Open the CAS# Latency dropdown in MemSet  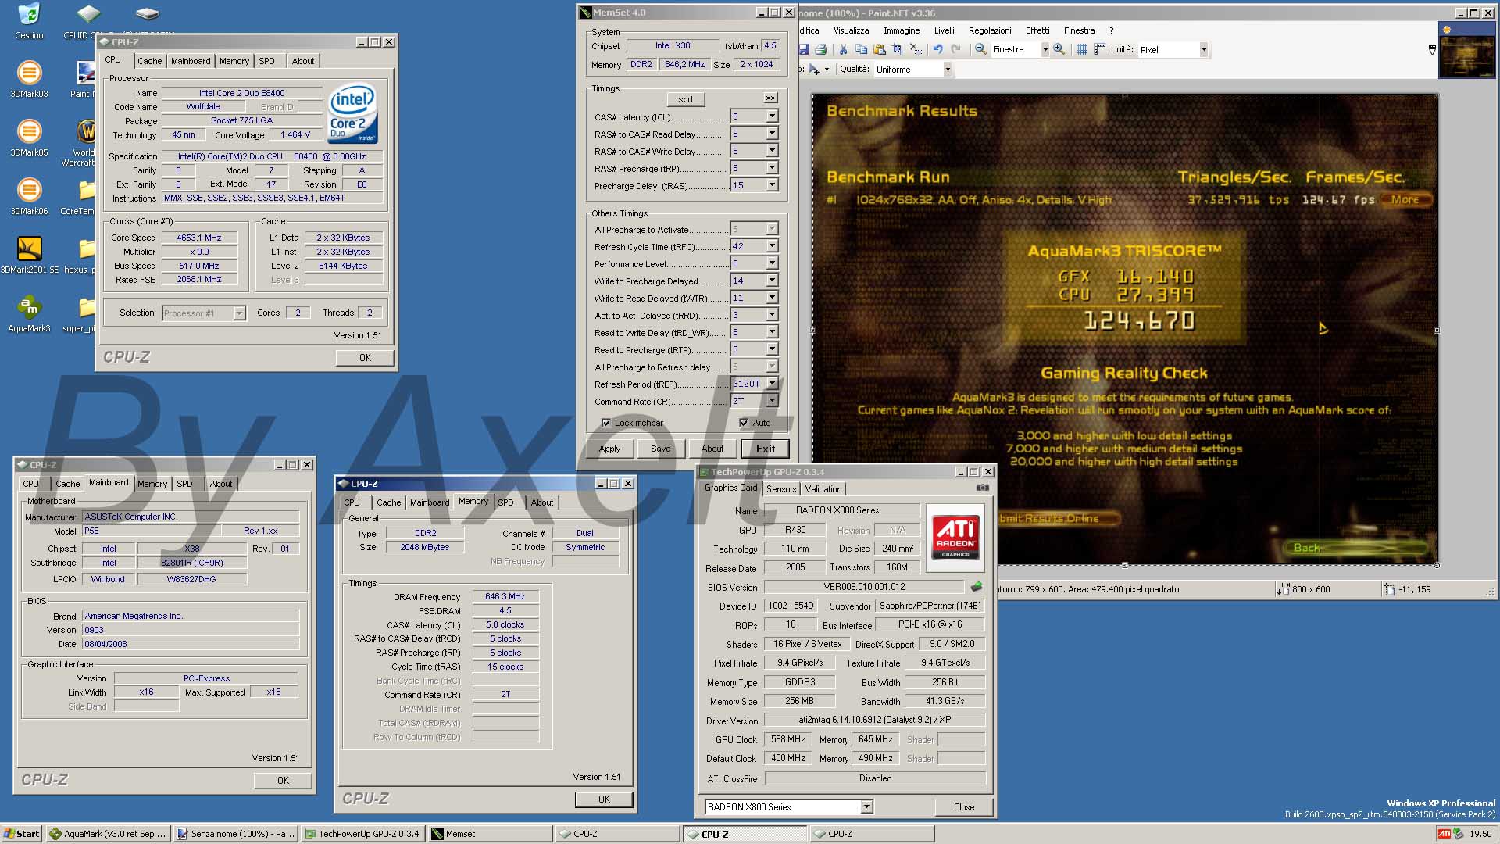pos(772,116)
